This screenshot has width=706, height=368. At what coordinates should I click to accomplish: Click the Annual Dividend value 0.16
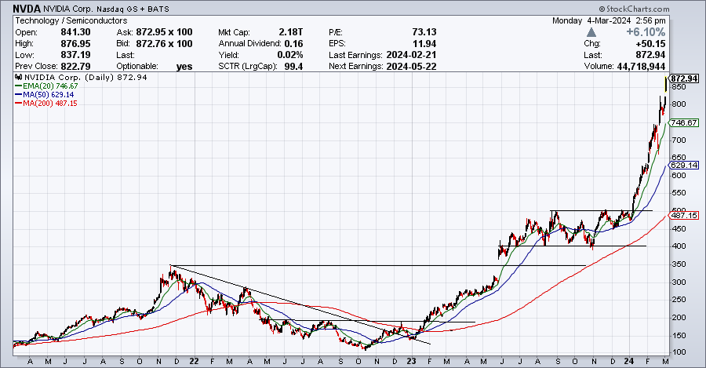tap(293, 43)
